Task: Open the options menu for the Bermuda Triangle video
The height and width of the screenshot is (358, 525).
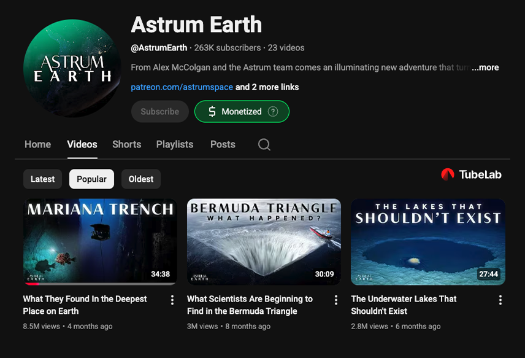Action: [x=336, y=300]
